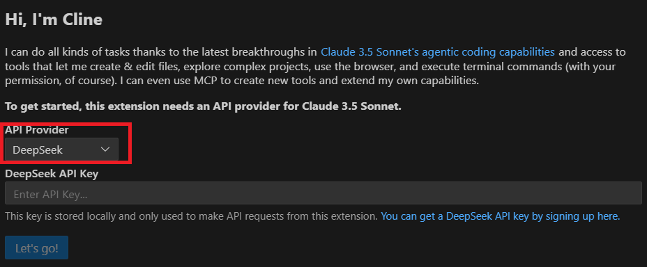Screen dimensions: 647x267
Task: Open Claude 3.5 Sonnet's agentic coding capabilities link
Action: click(438, 52)
